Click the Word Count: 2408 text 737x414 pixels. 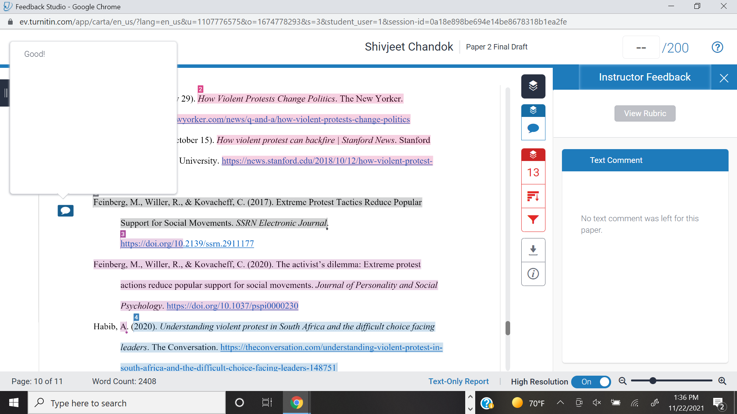click(x=124, y=381)
